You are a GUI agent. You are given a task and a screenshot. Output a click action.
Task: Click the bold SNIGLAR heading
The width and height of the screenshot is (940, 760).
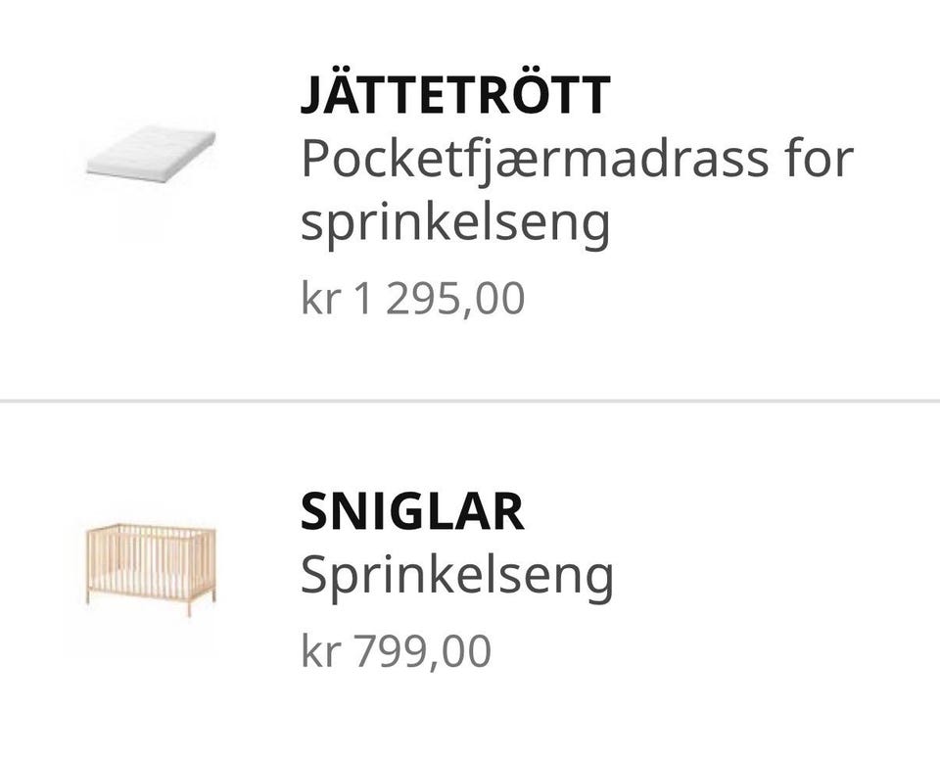(x=411, y=512)
